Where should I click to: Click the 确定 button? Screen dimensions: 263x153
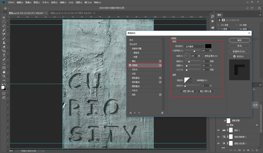(x=239, y=40)
